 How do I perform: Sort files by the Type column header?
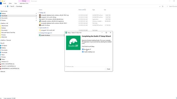point(93,10)
